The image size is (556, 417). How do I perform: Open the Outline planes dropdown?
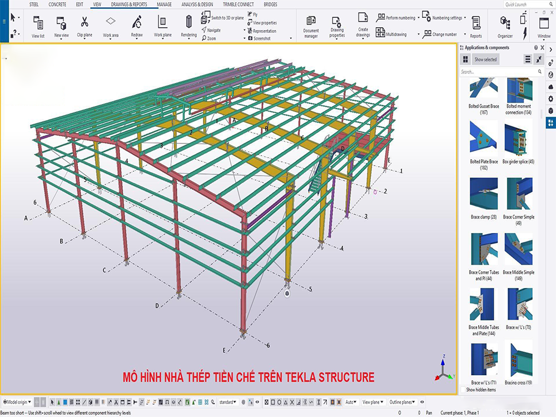[403, 401]
